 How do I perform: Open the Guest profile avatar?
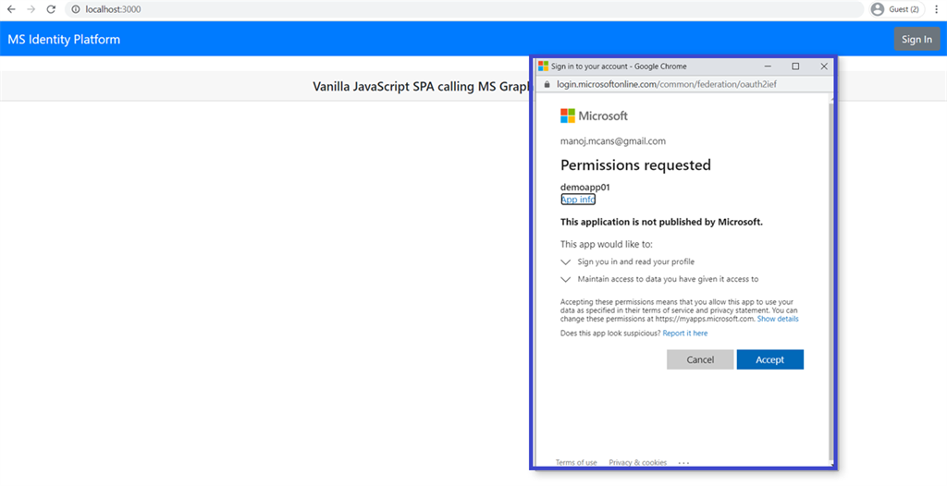[878, 9]
